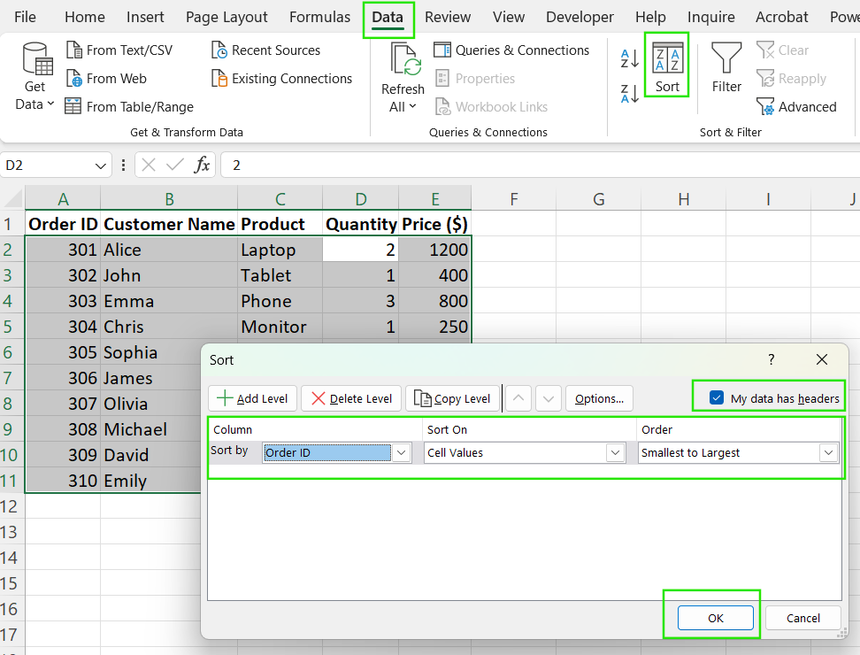The height and width of the screenshot is (655, 860).
Task: Sort A to Z ascending
Action: [x=629, y=58]
